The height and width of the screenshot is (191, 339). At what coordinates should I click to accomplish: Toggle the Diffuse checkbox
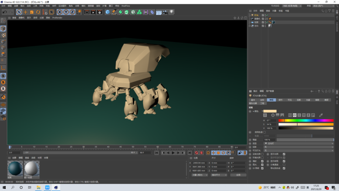point(262,161)
